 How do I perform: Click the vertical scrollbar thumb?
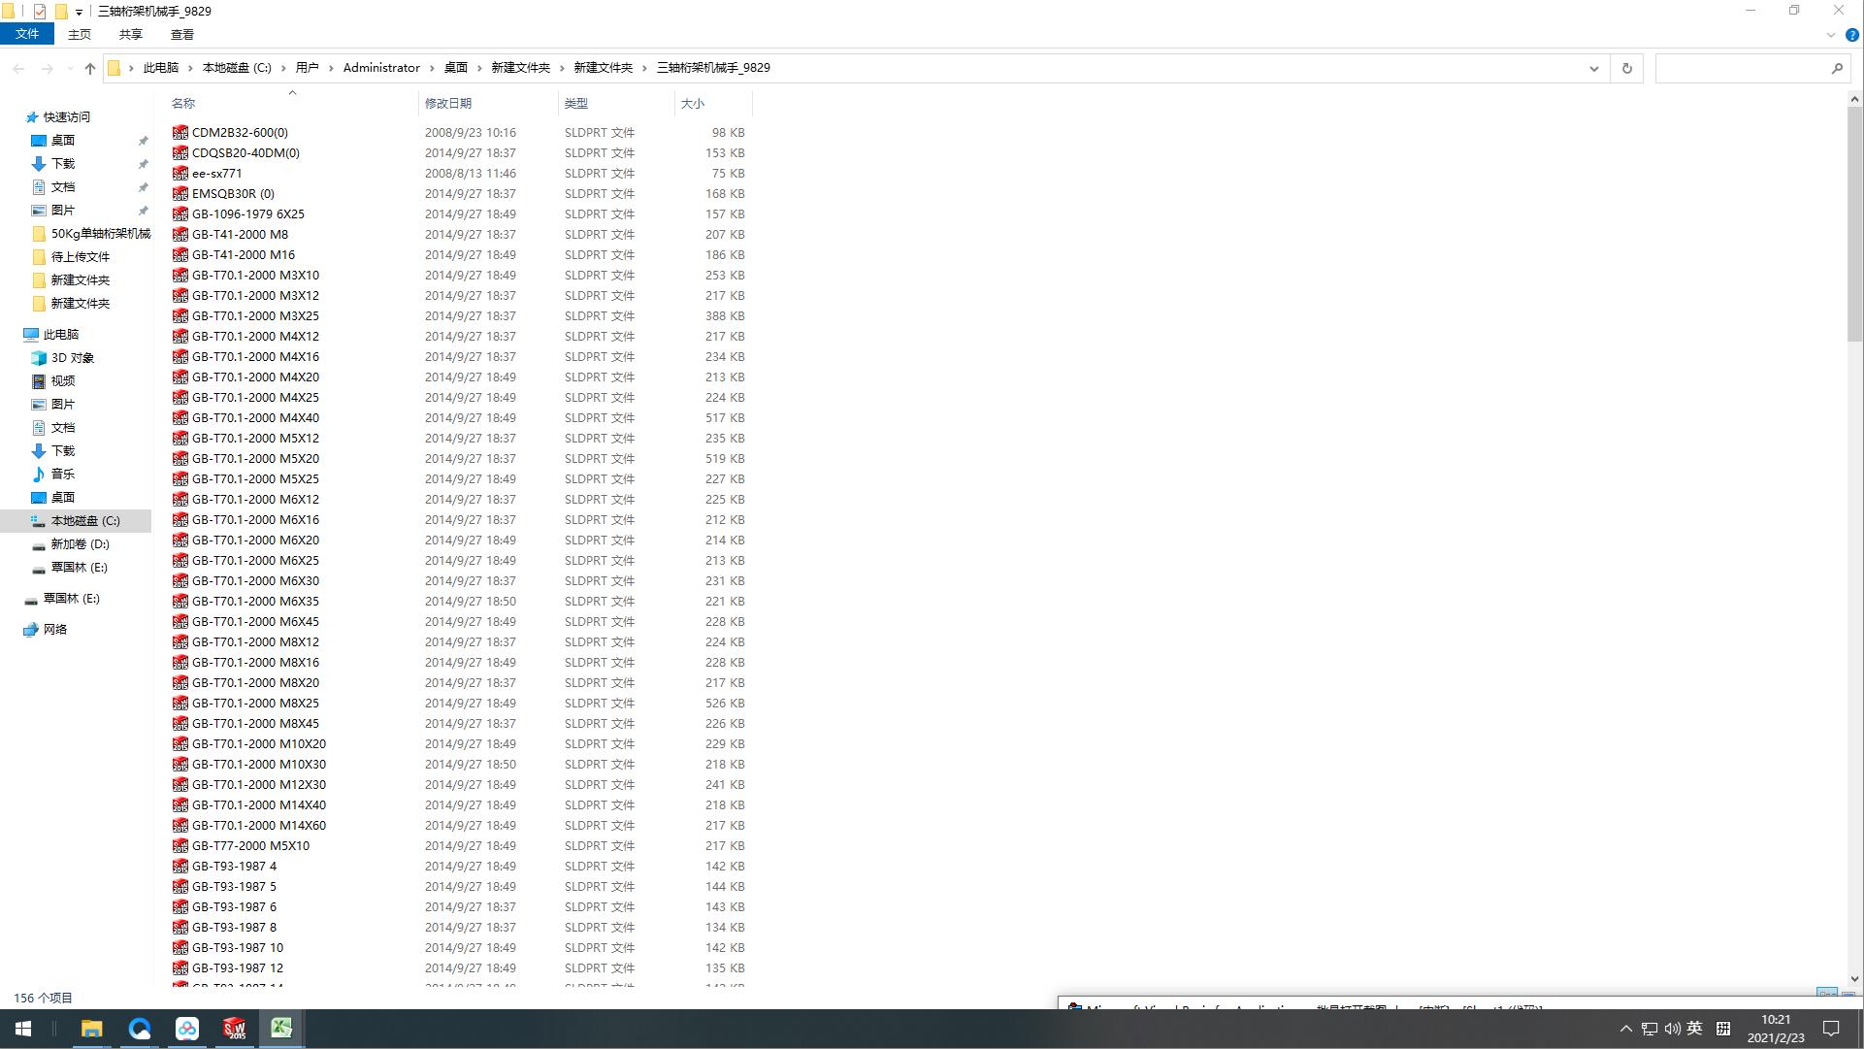pos(1854,223)
